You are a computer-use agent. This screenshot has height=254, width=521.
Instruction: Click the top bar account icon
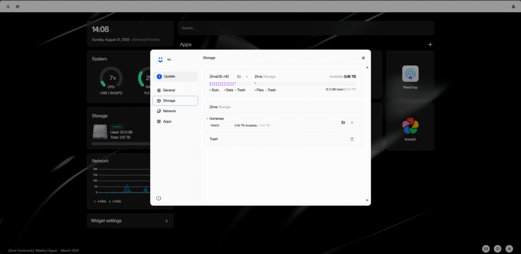pos(8,6)
